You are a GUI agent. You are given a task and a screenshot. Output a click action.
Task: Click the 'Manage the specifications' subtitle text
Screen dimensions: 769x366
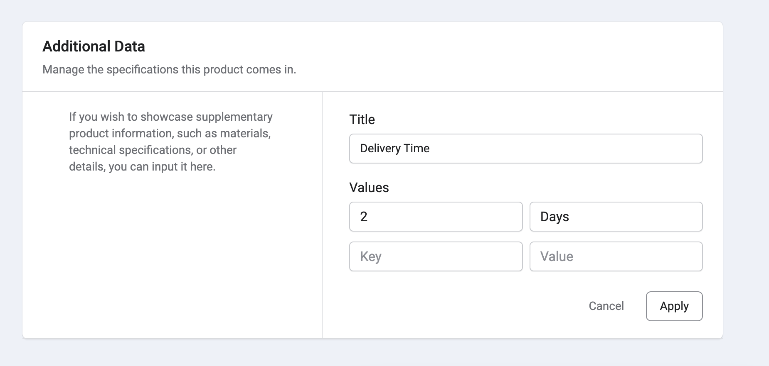(169, 69)
